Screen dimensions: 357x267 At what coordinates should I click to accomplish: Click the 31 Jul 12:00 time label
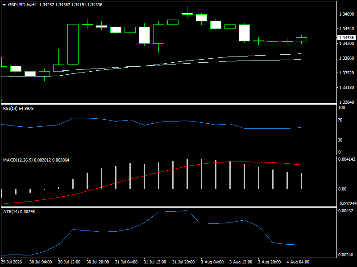155,262
